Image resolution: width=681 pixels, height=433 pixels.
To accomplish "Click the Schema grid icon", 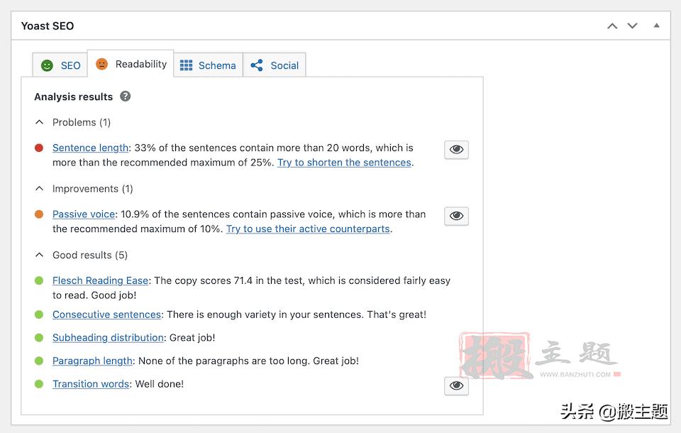I will [186, 65].
